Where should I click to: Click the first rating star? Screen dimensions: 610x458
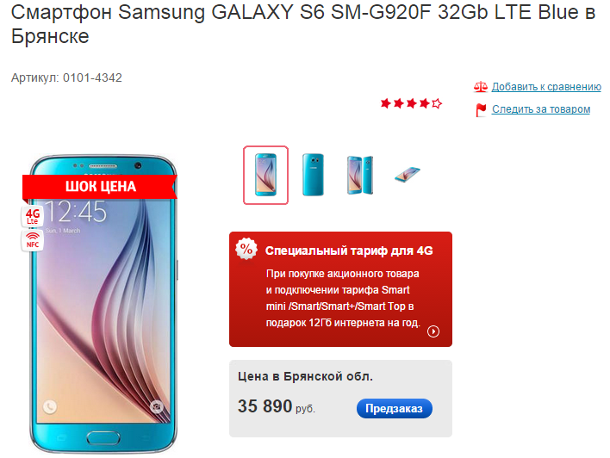click(385, 103)
